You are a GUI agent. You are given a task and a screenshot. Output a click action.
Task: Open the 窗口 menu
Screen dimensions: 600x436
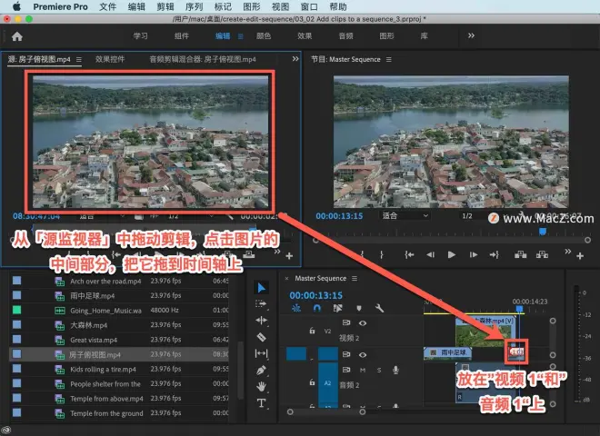pyautogui.click(x=309, y=7)
